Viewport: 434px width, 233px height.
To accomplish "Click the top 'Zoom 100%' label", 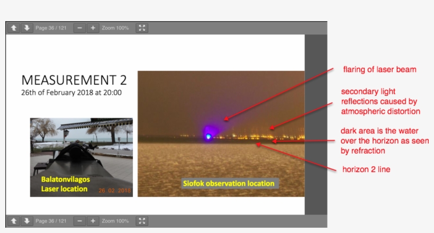I will point(115,28).
